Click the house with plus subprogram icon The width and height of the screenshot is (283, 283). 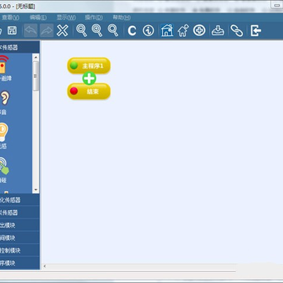point(183,31)
